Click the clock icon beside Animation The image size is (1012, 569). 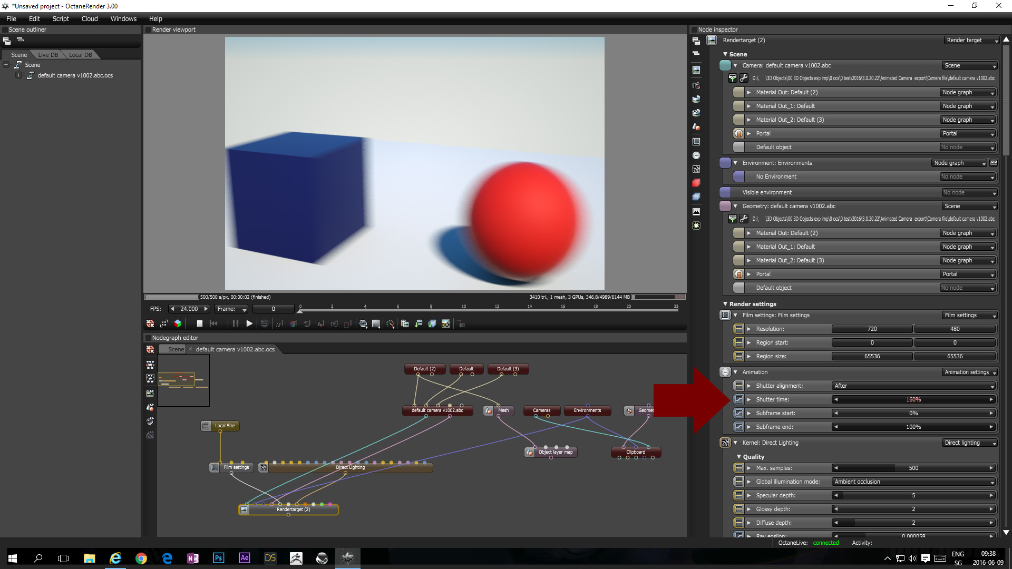(725, 372)
